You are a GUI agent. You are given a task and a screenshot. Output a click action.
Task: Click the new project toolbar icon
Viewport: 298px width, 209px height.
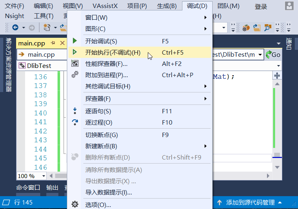point(47,27)
